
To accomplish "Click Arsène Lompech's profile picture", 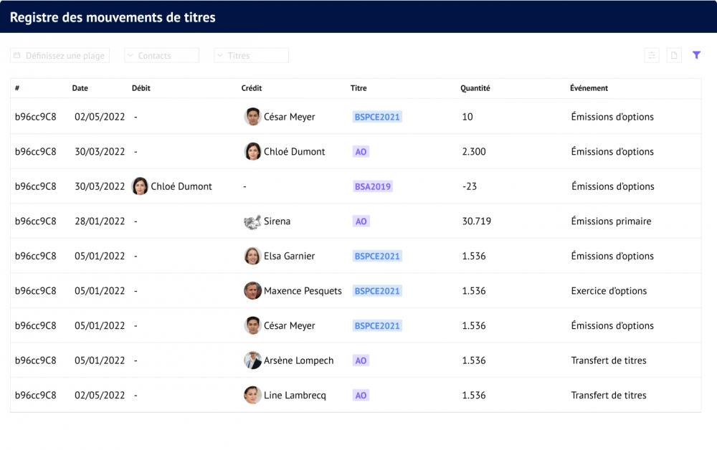I will (x=252, y=360).
